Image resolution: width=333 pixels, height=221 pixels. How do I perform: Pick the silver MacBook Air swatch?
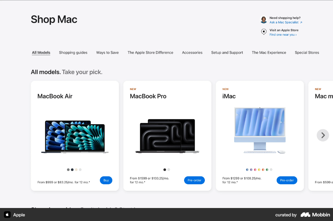80,170
